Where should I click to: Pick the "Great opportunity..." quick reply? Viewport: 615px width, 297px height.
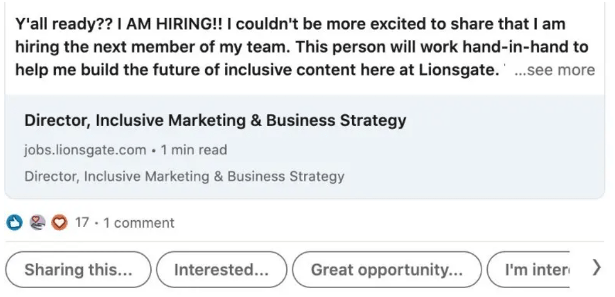point(387,269)
